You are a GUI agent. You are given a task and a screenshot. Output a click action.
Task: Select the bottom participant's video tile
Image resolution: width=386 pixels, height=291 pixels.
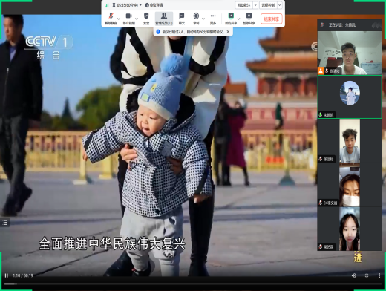[x=350, y=229]
